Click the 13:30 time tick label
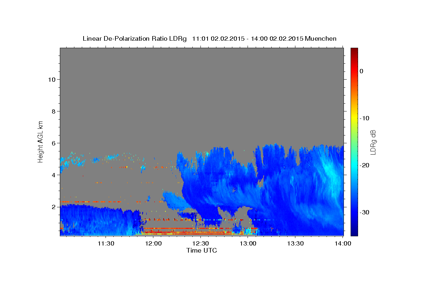This screenshot has height=283, width=425. (296, 243)
